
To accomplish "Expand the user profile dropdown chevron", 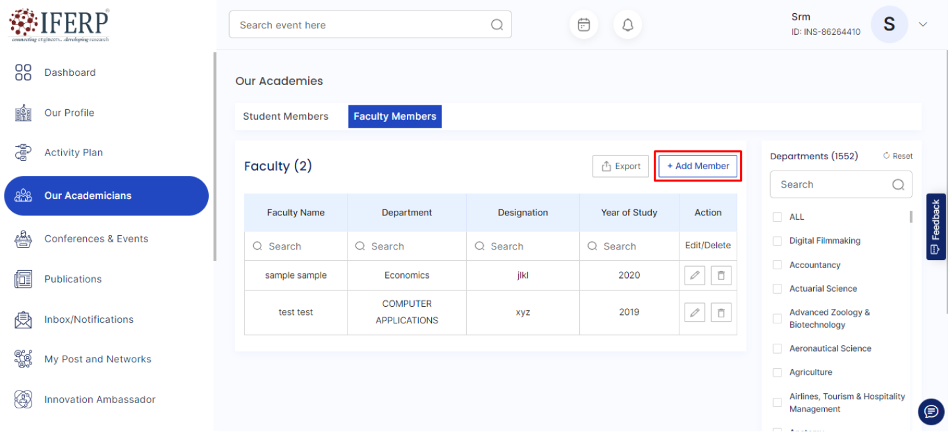I will 923,24.
